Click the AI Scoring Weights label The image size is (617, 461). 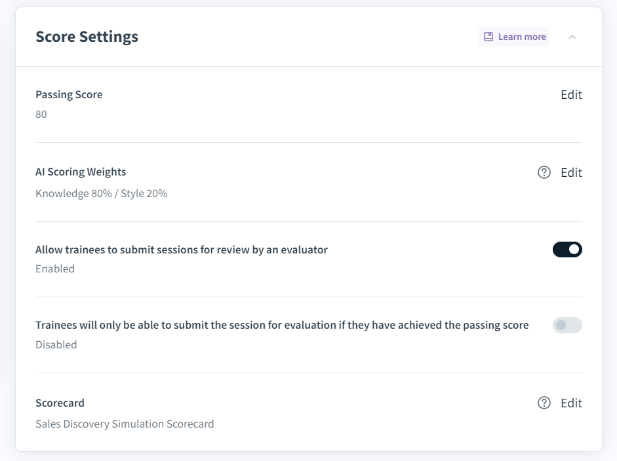[81, 172]
